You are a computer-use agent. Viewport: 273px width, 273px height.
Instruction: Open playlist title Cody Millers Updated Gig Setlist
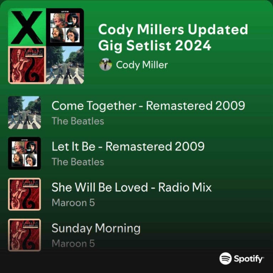point(173,38)
